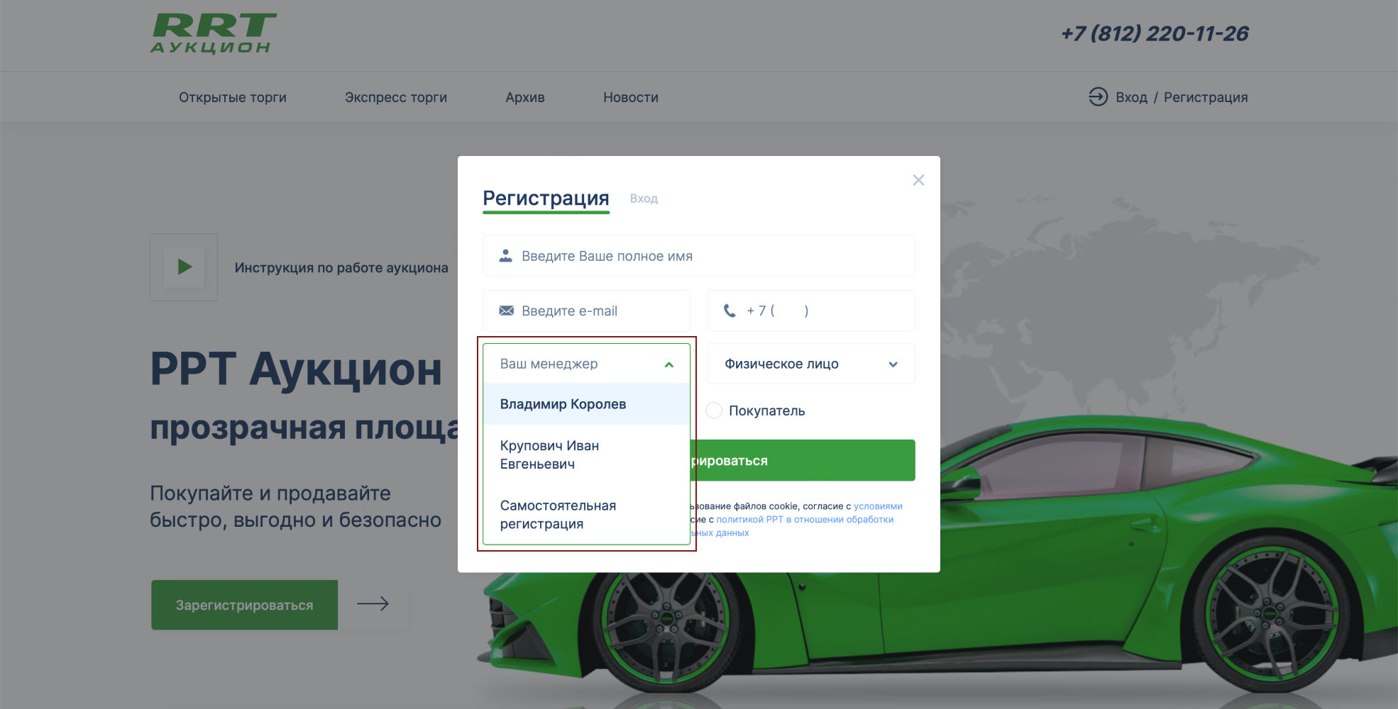Click the full name input field
This screenshot has height=709, width=1398.
[699, 256]
